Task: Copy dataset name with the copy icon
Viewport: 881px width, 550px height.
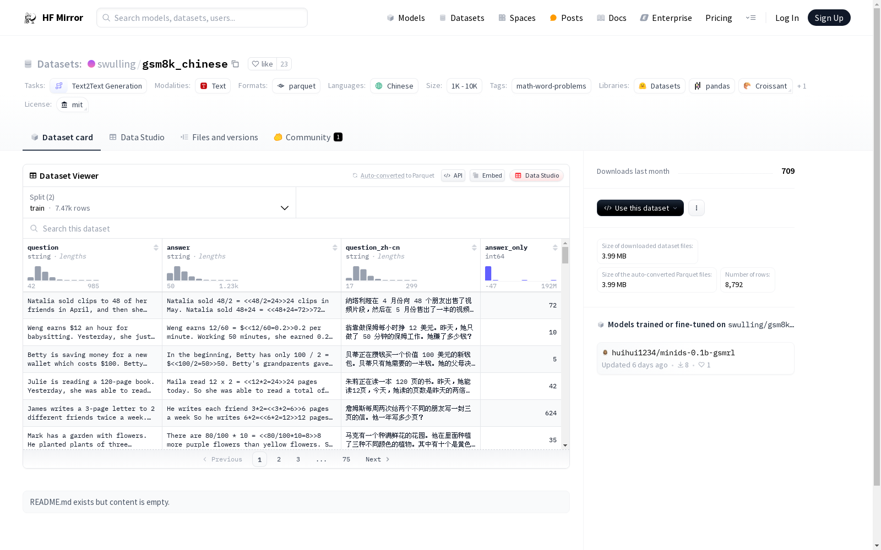Action: tap(235, 64)
